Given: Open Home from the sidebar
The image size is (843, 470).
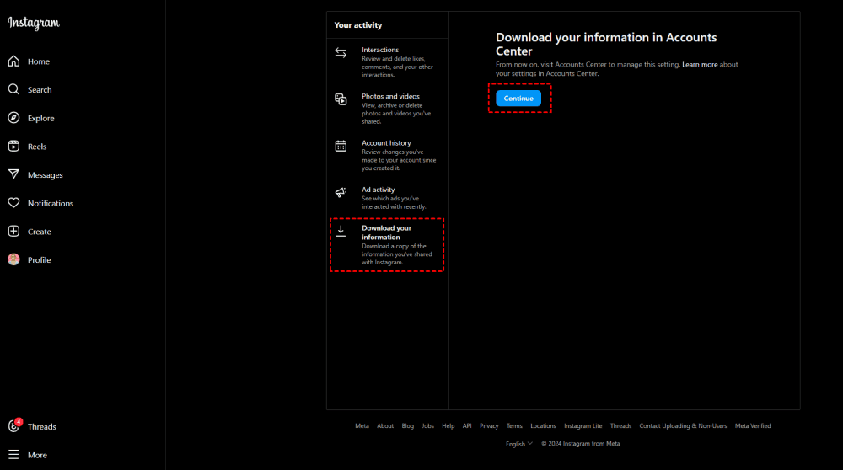Looking at the screenshot, I should [39, 61].
